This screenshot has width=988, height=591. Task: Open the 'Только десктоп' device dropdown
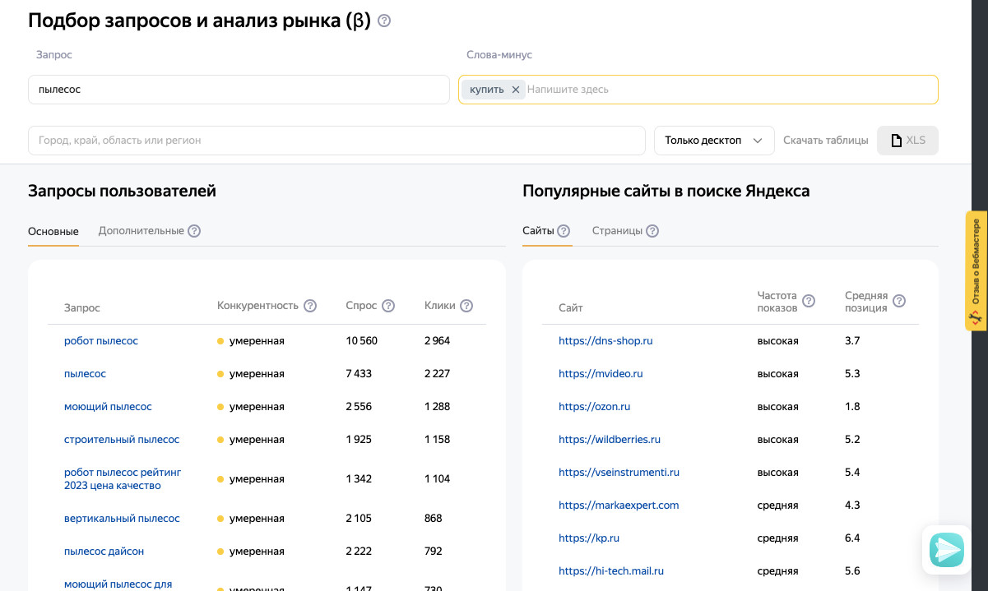click(714, 141)
